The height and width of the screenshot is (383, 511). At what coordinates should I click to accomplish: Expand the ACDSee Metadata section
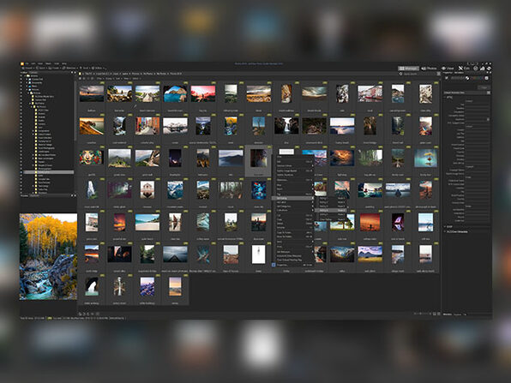pos(446,231)
